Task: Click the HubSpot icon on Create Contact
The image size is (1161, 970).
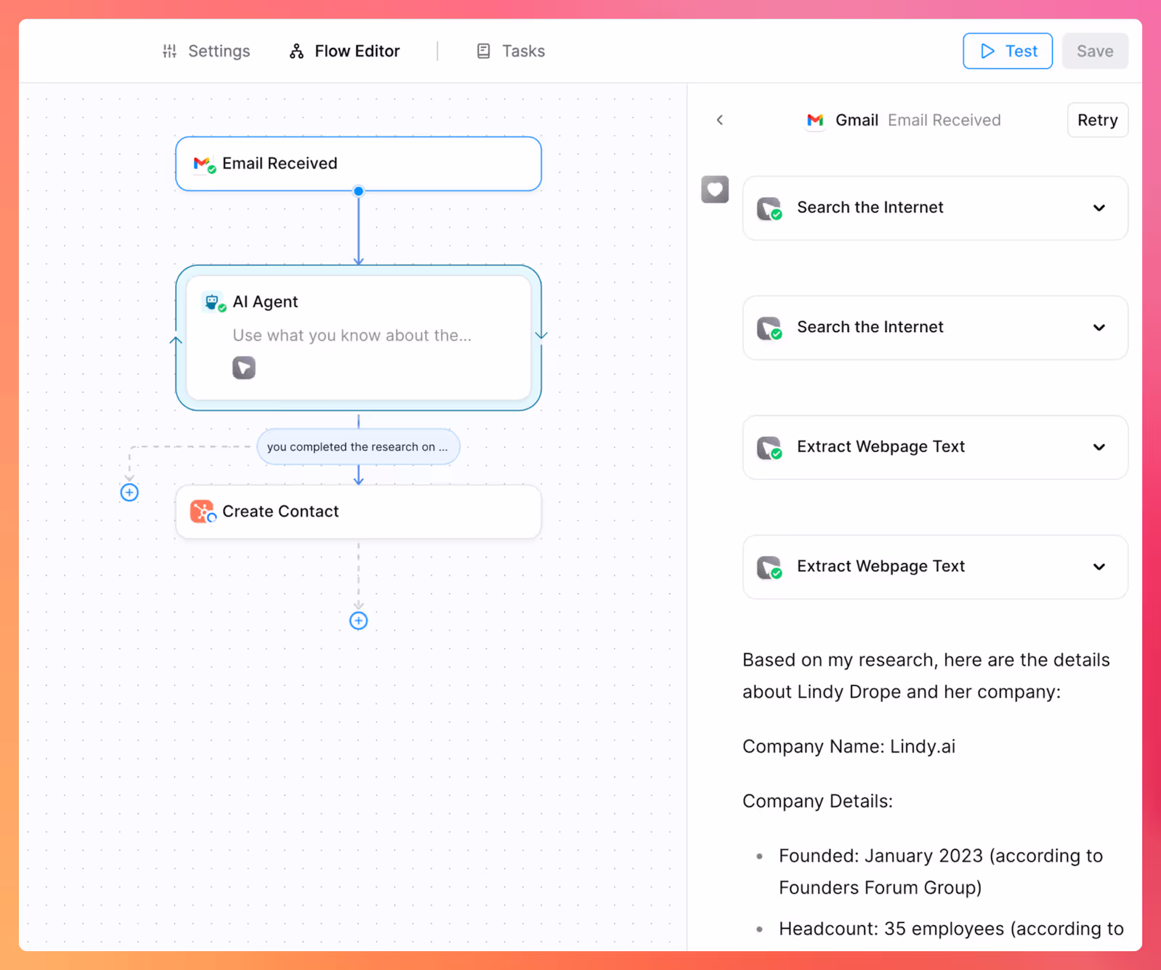Action: click(x=202, y=512)
